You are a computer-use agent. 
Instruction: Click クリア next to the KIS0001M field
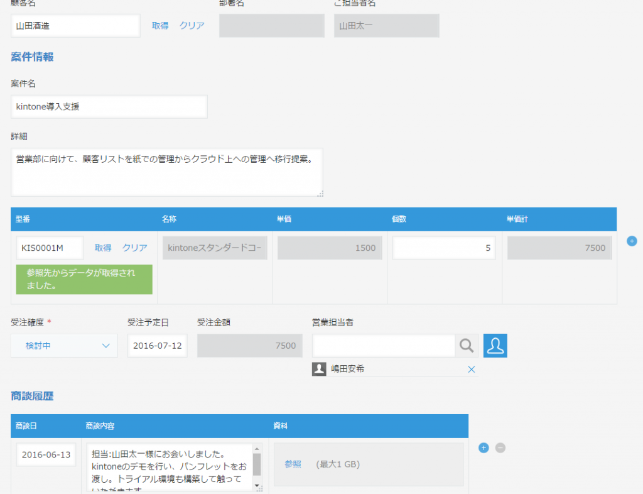(134, 248)
